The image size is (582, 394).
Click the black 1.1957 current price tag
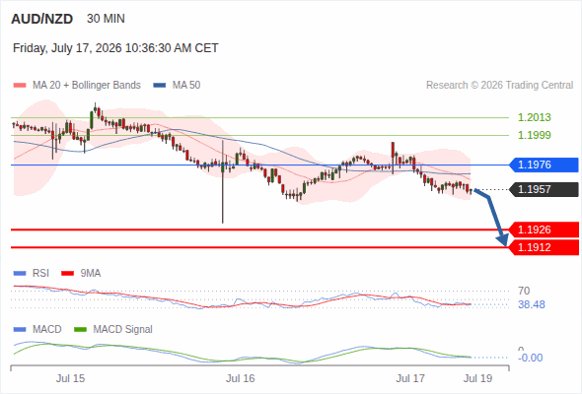pos(545,190)
